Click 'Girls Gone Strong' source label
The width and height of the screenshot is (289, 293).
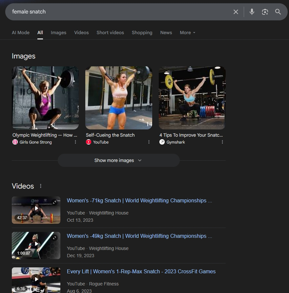36,142
